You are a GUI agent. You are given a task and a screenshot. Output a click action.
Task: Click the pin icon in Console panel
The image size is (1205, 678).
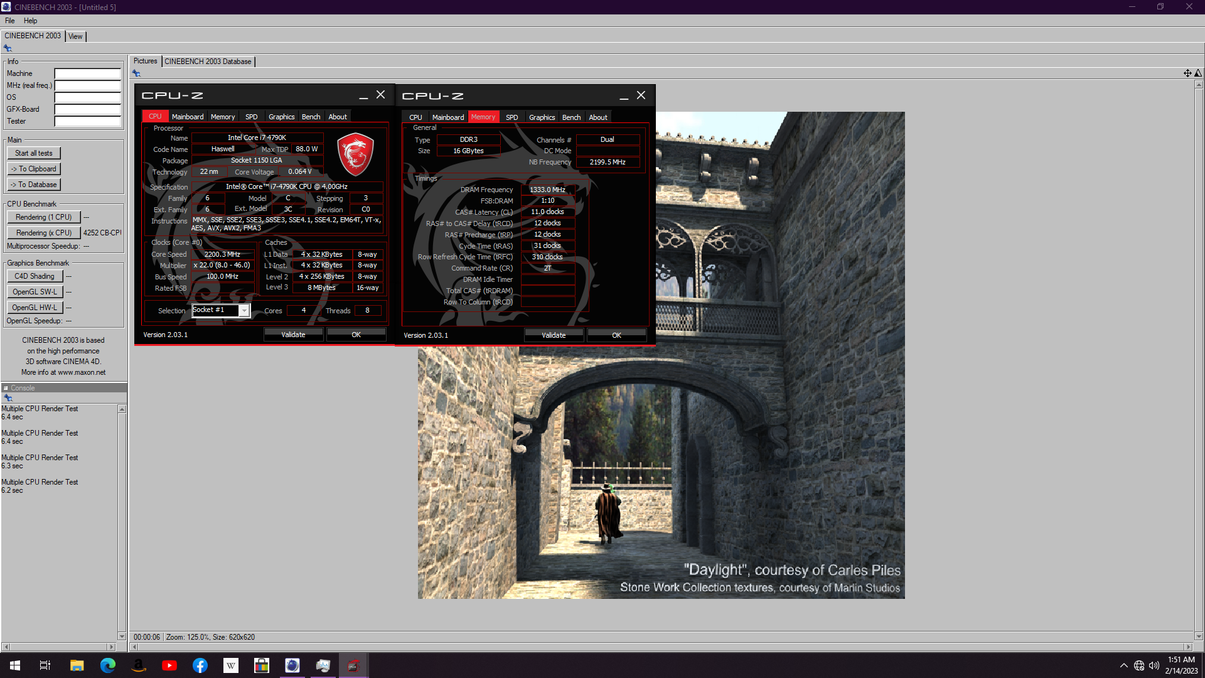click(x=8, y=398)
